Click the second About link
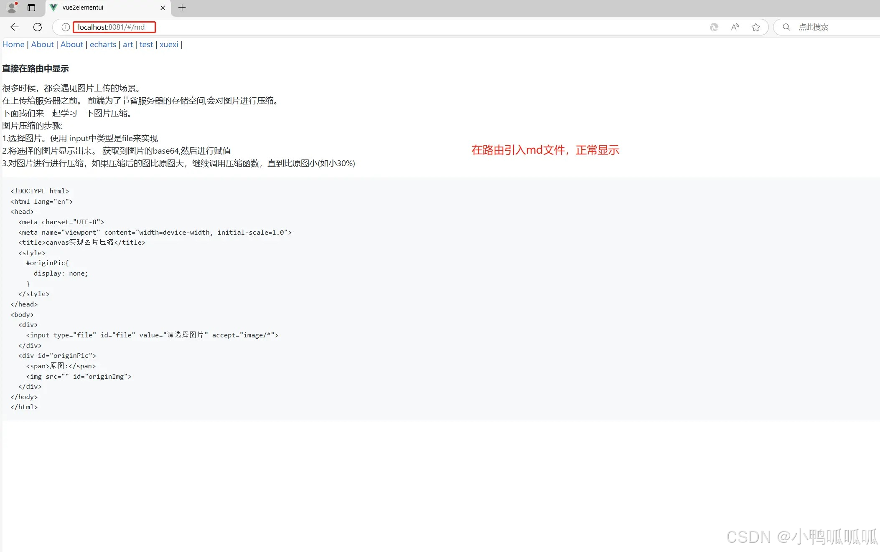This screenshot has height=552, width=880. [x=71, y=44]
